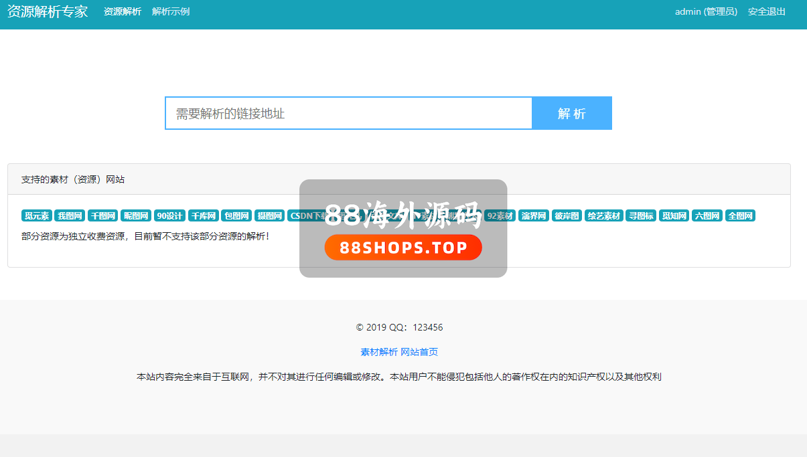This screenshot has width=807, height=457.
Task: Select the 千图网 site tag
Action: click(x=103, y=215)
